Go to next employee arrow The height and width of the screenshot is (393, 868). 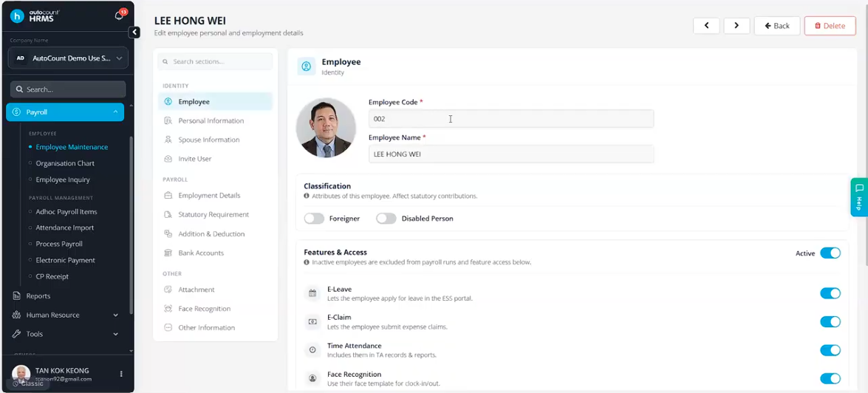click(737, 25)
